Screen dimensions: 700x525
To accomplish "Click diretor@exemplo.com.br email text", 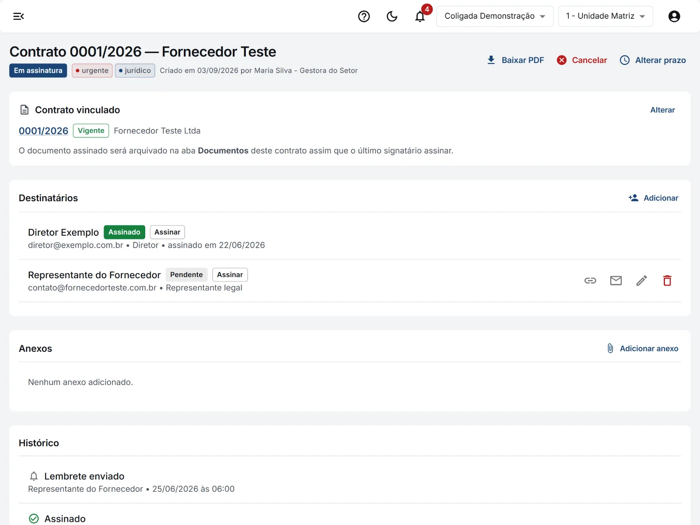I will coord(76,245).
